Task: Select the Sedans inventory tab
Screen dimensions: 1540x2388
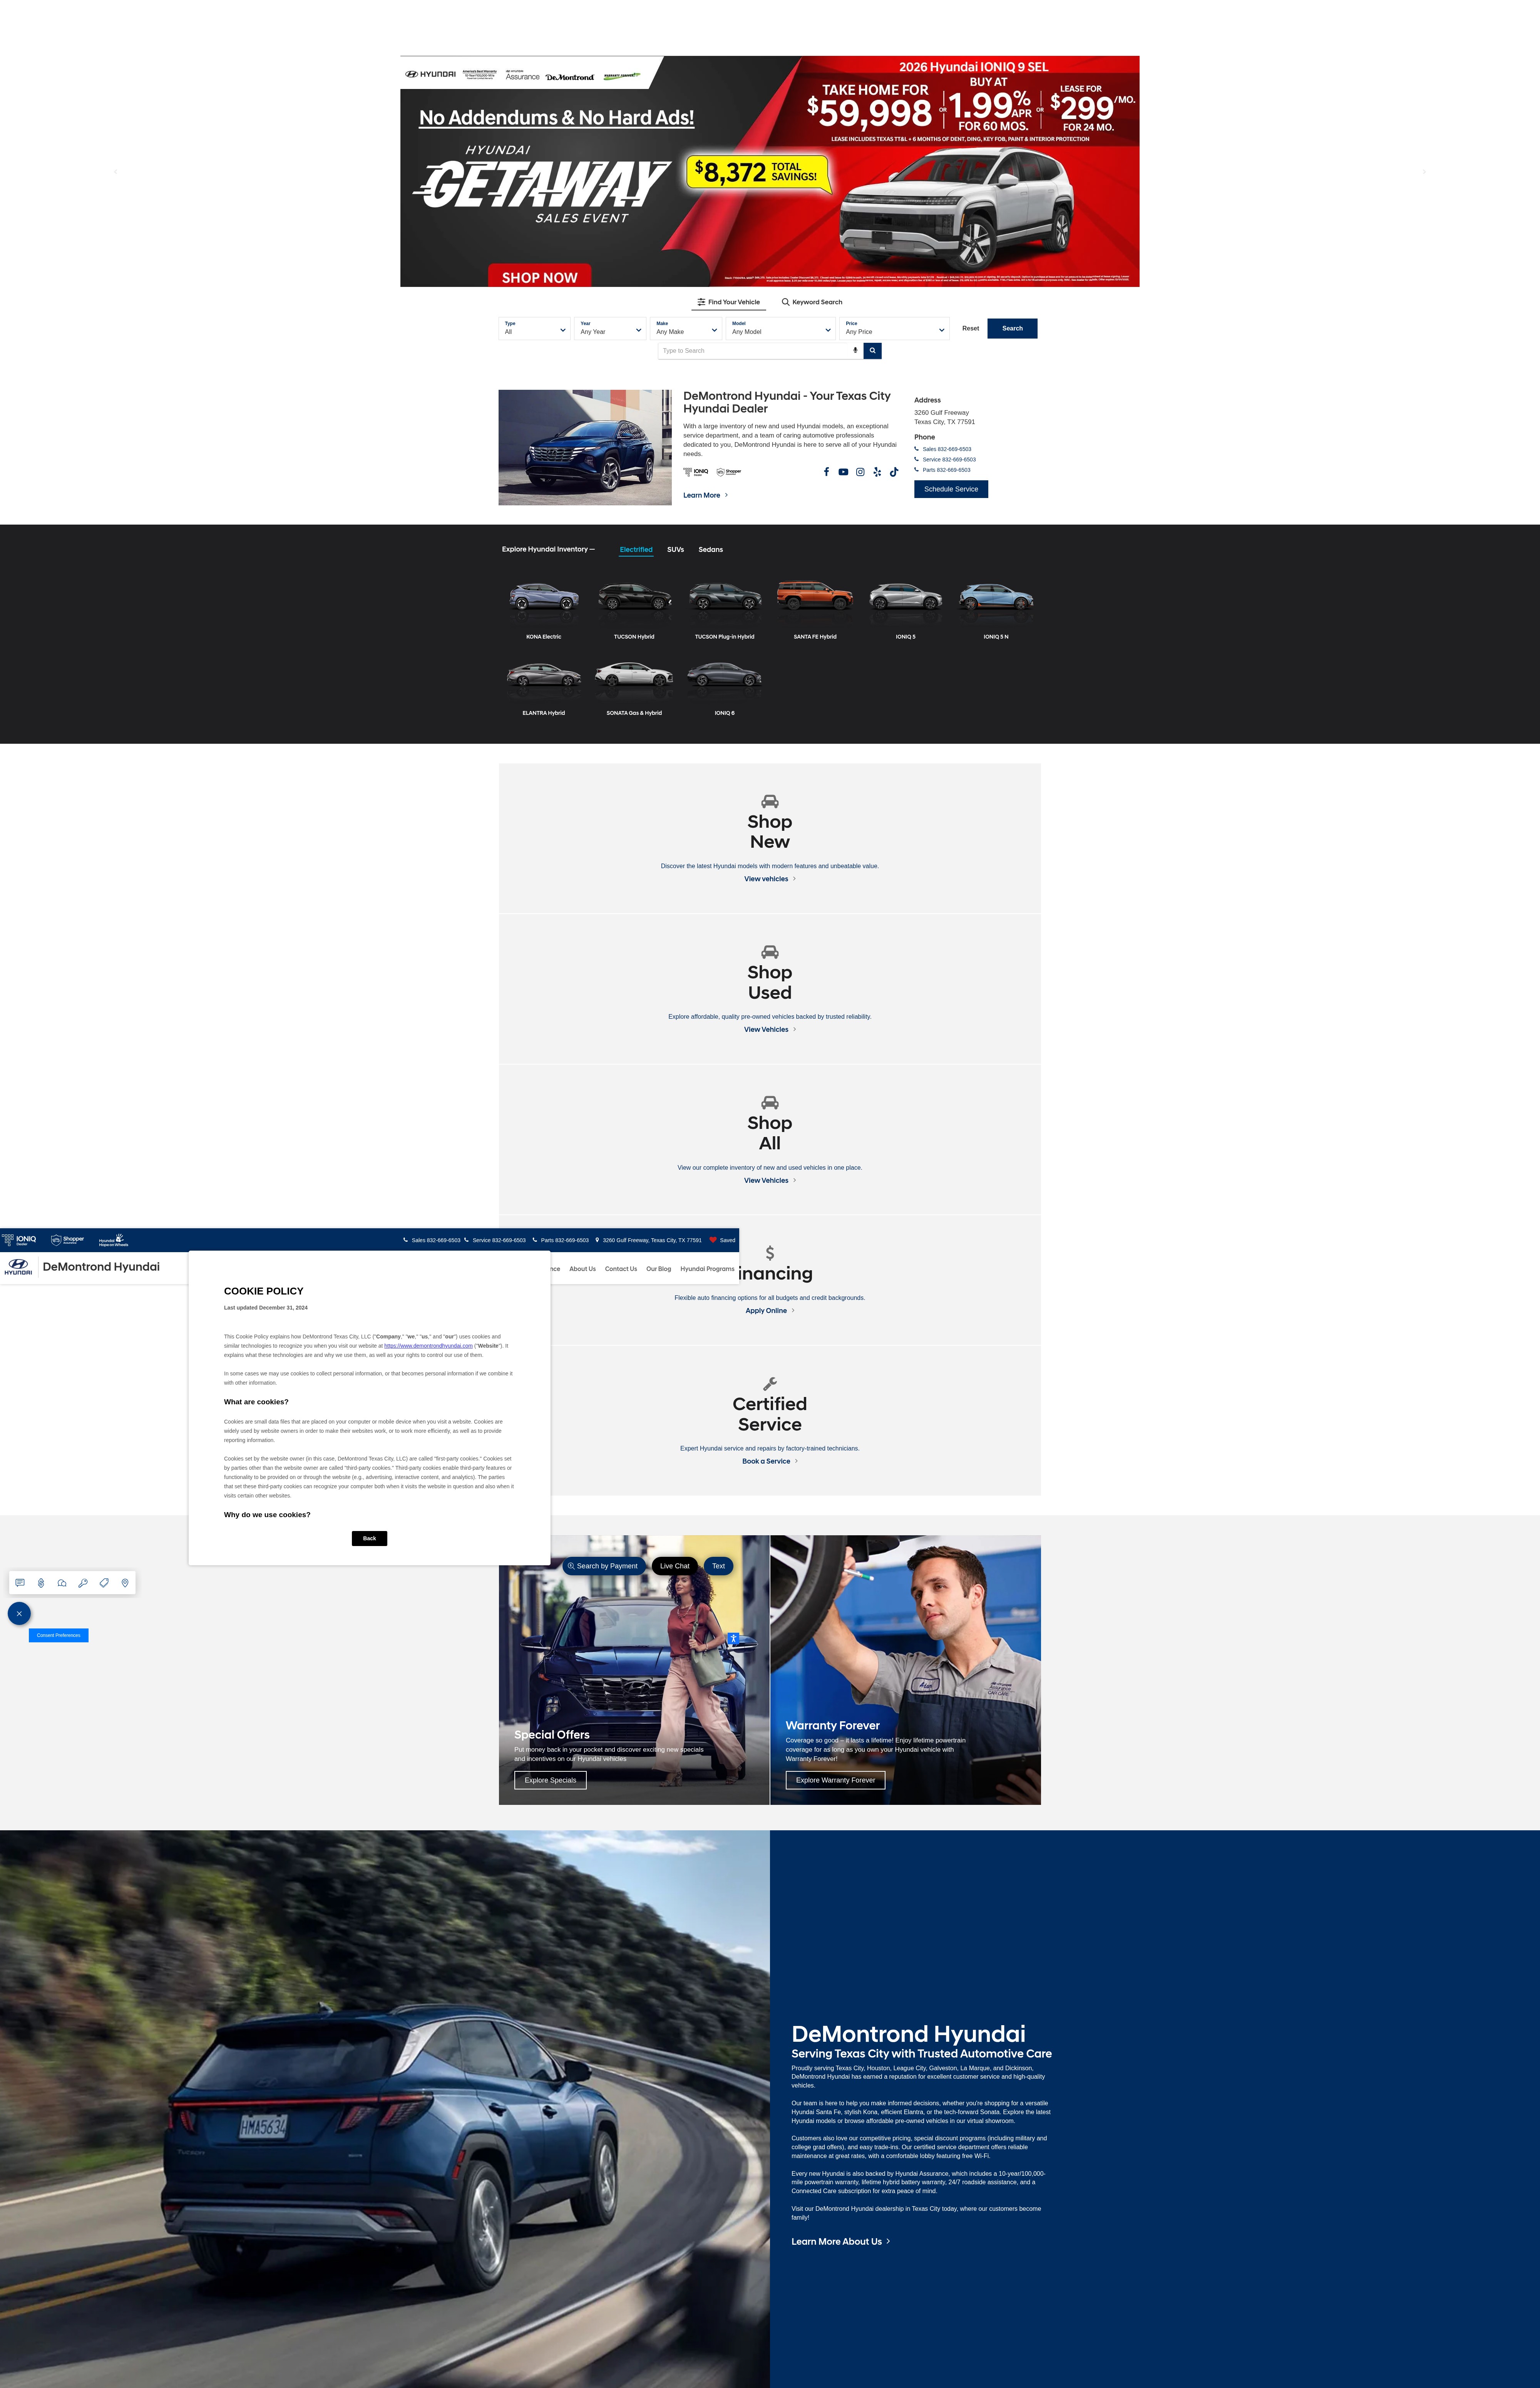Action: coord(711,549)
